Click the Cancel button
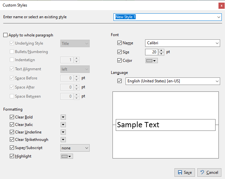The image size is (225, 179). 209,172
